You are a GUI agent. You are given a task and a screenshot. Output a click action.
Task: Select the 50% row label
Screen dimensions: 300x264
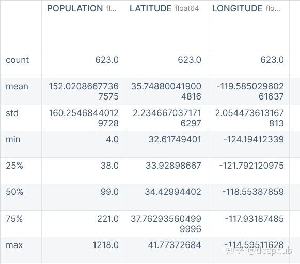[14, 192]
